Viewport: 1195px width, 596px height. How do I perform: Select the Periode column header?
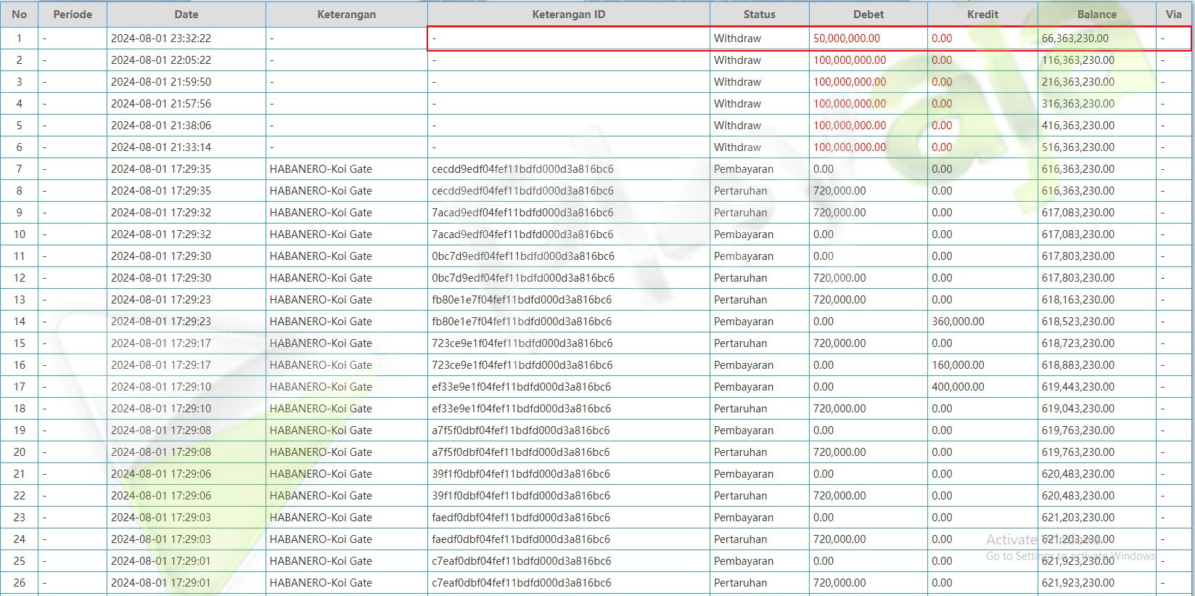coord(72,15)
